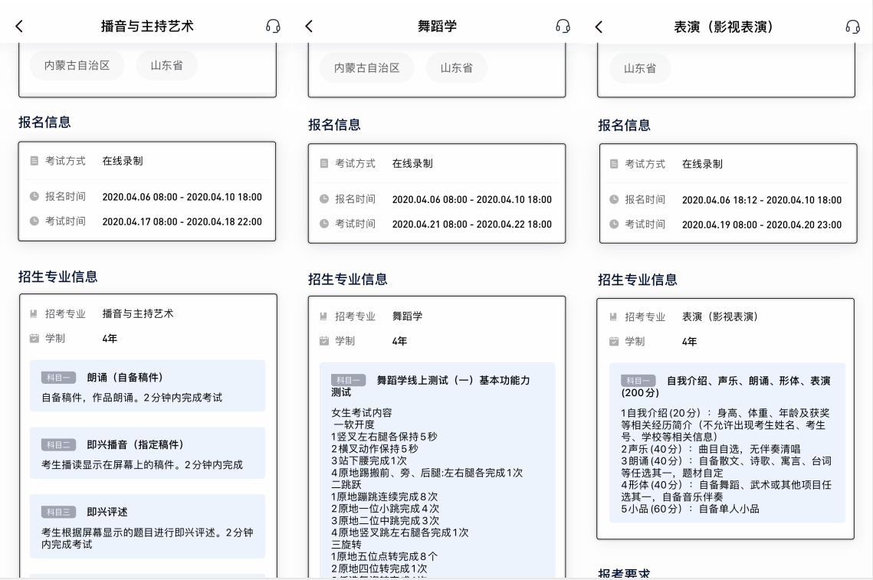Click 4年 value on 播音与主持艺术 page
Screen dimensions: 873x580
[110, 339]
